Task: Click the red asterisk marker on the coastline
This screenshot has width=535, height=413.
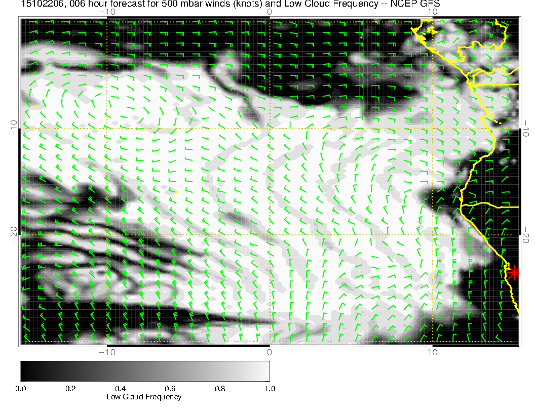Action: click(513, 273)
